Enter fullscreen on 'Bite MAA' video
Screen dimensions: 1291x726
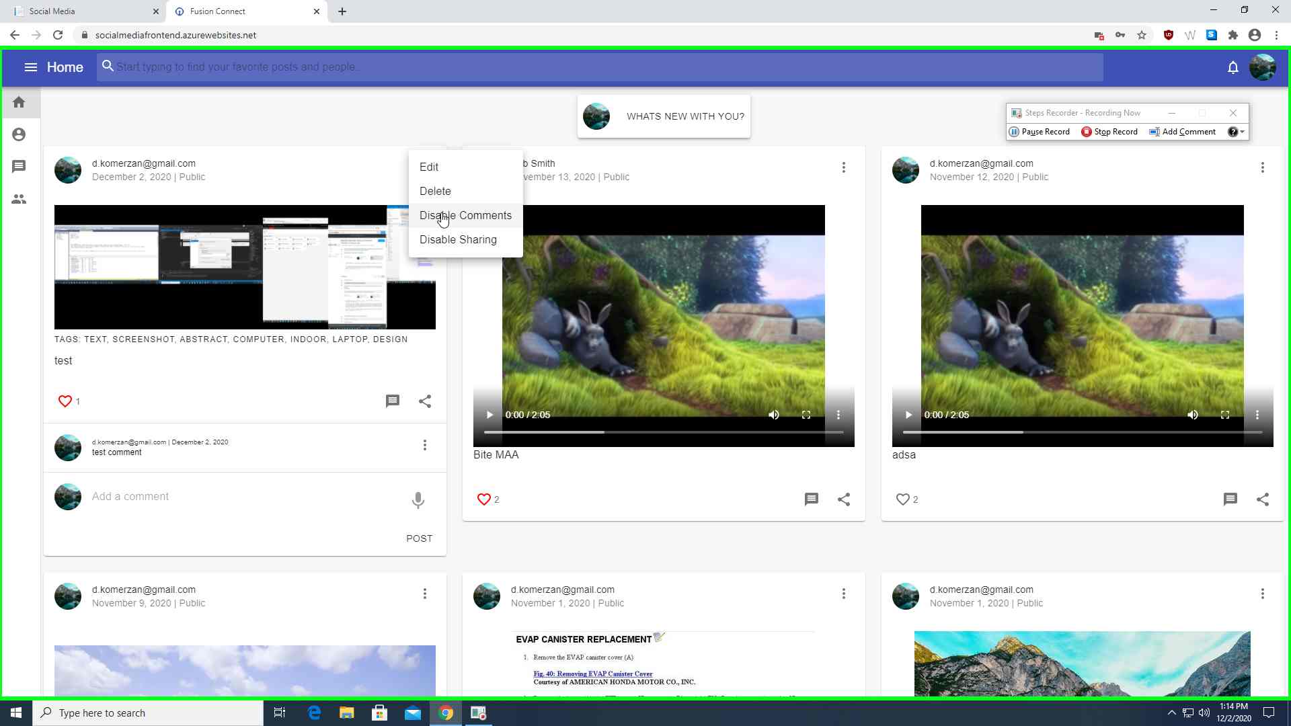point(806,415)
